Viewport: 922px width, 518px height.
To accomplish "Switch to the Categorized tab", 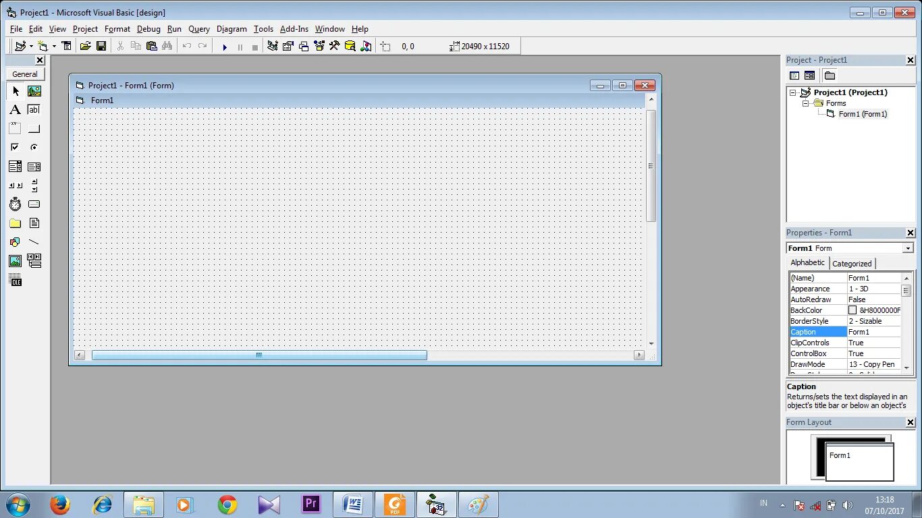I will [852, 264].
